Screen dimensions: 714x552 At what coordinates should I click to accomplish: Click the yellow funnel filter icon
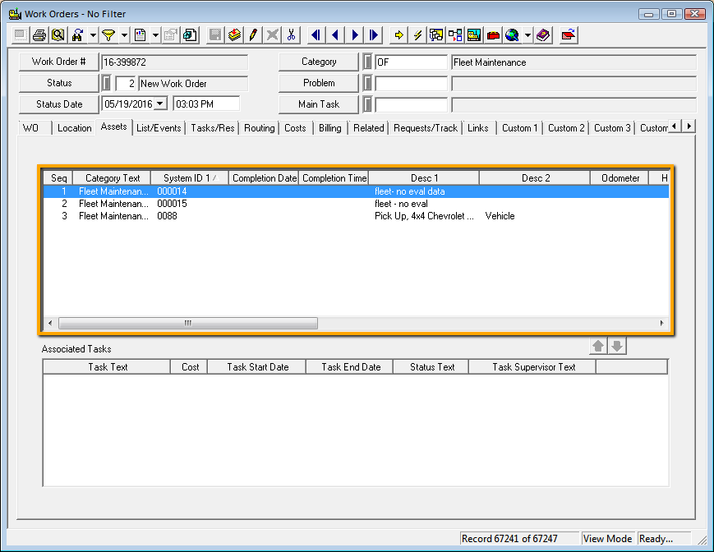108,35
